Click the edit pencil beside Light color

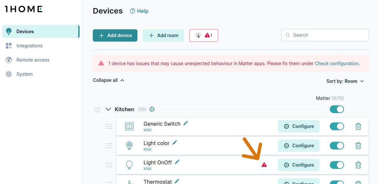175,142
